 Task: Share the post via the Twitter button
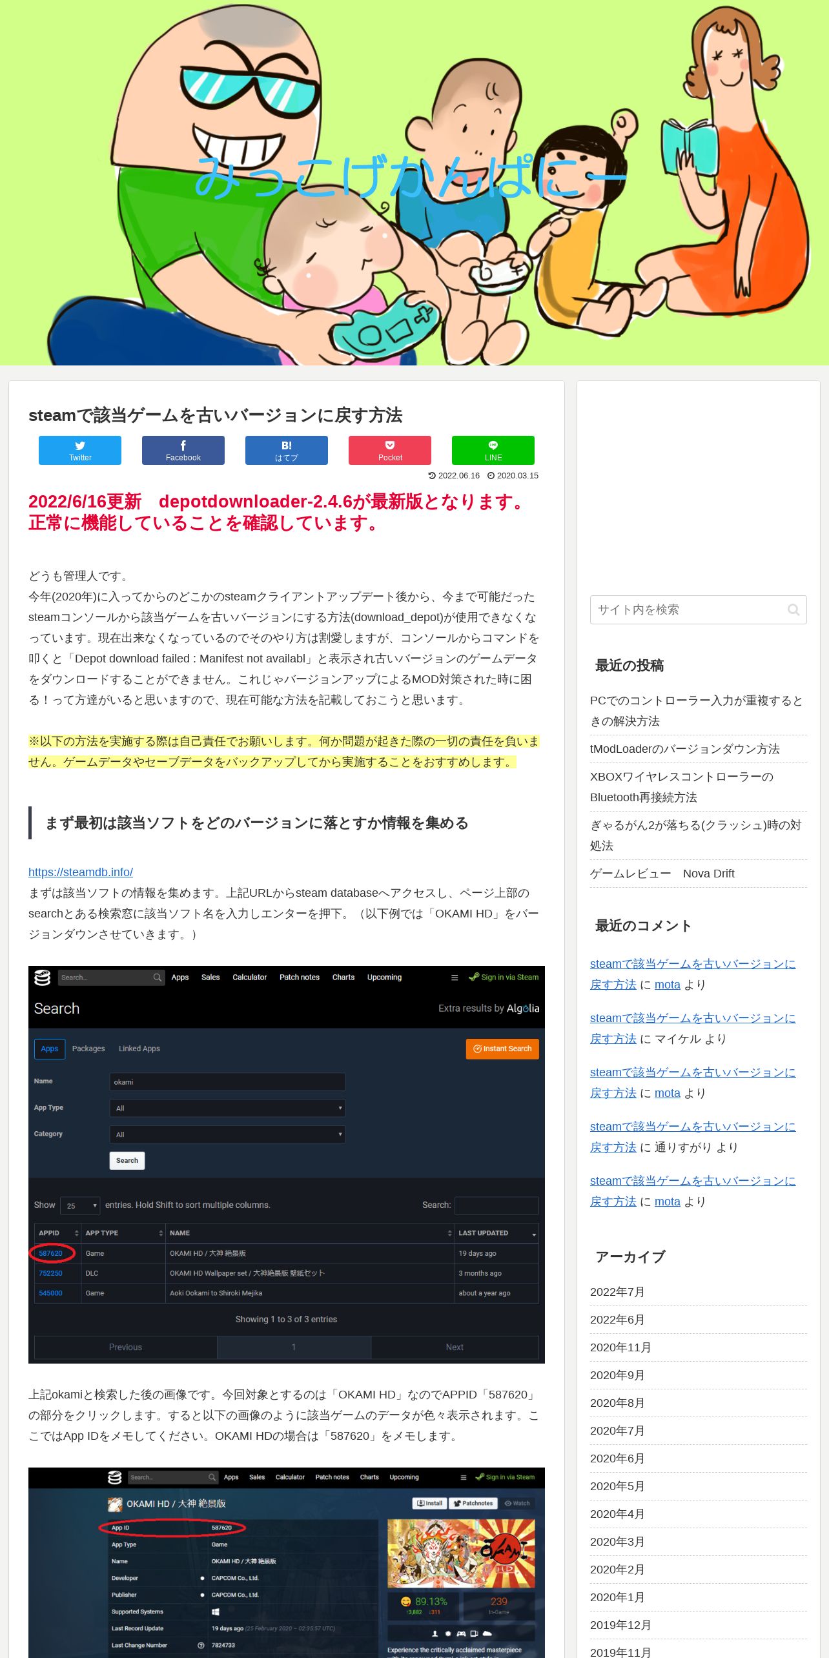[80, 450]
